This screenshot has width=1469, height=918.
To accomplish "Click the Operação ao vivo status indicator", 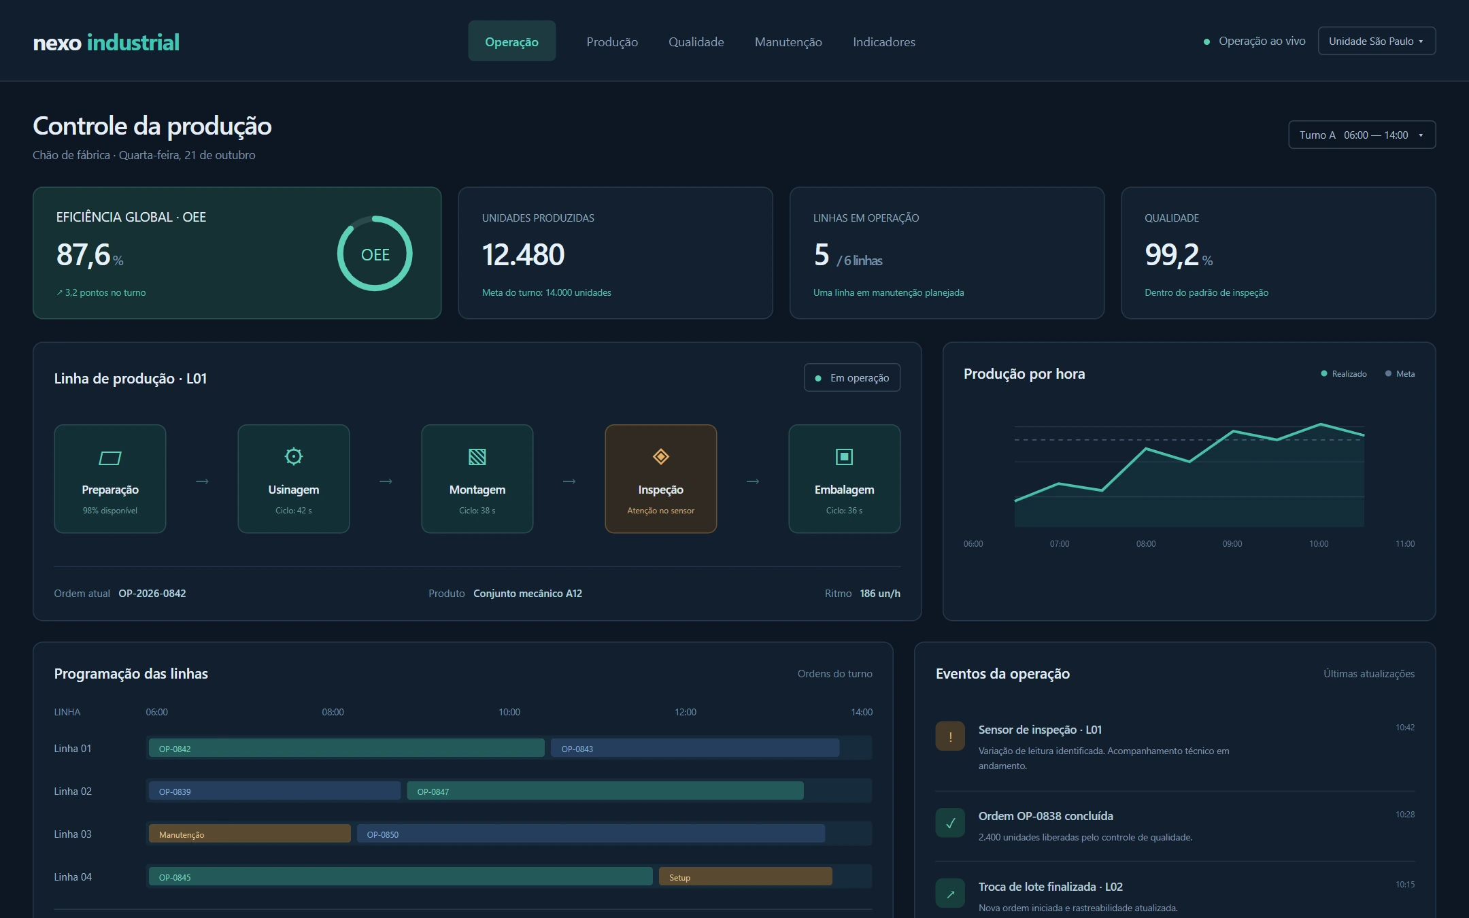I will pyautogui.click(x=1255, y=41).
